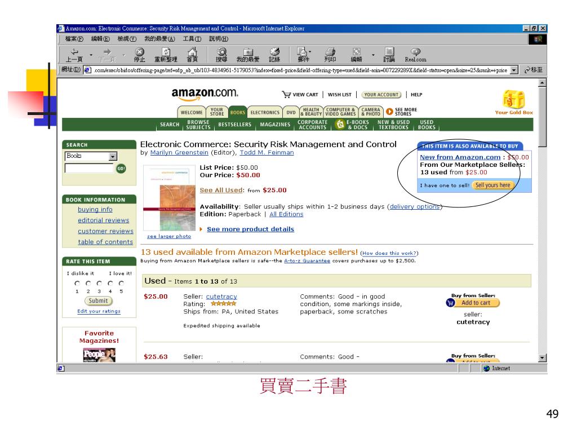Click the Refresh page icon in toolbar

[166, 52]
